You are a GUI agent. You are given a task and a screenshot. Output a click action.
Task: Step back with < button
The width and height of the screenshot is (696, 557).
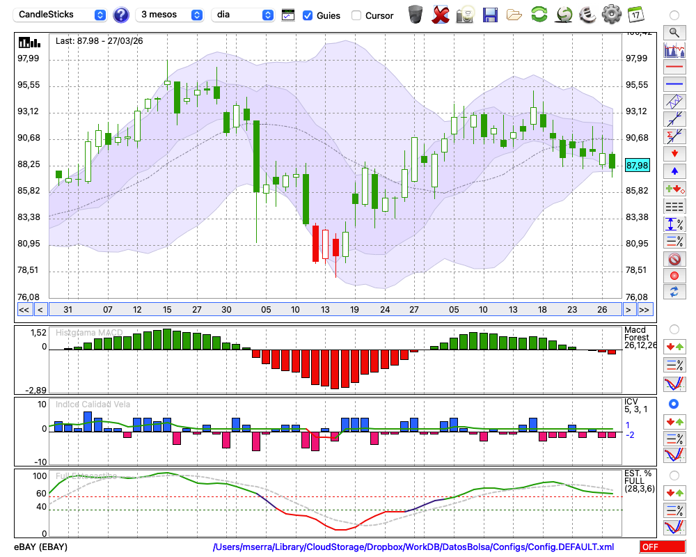(x=40, y=310)
